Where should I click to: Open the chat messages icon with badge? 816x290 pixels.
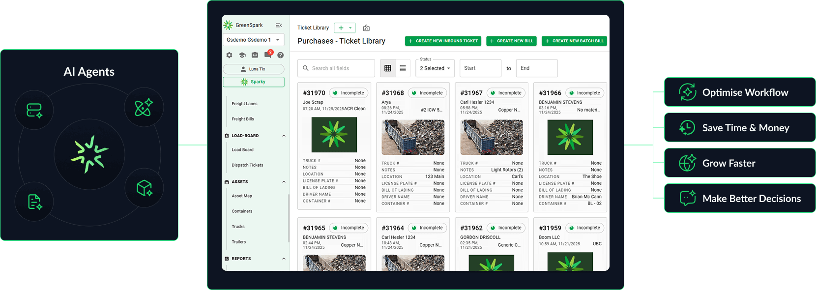pos(267,55)
